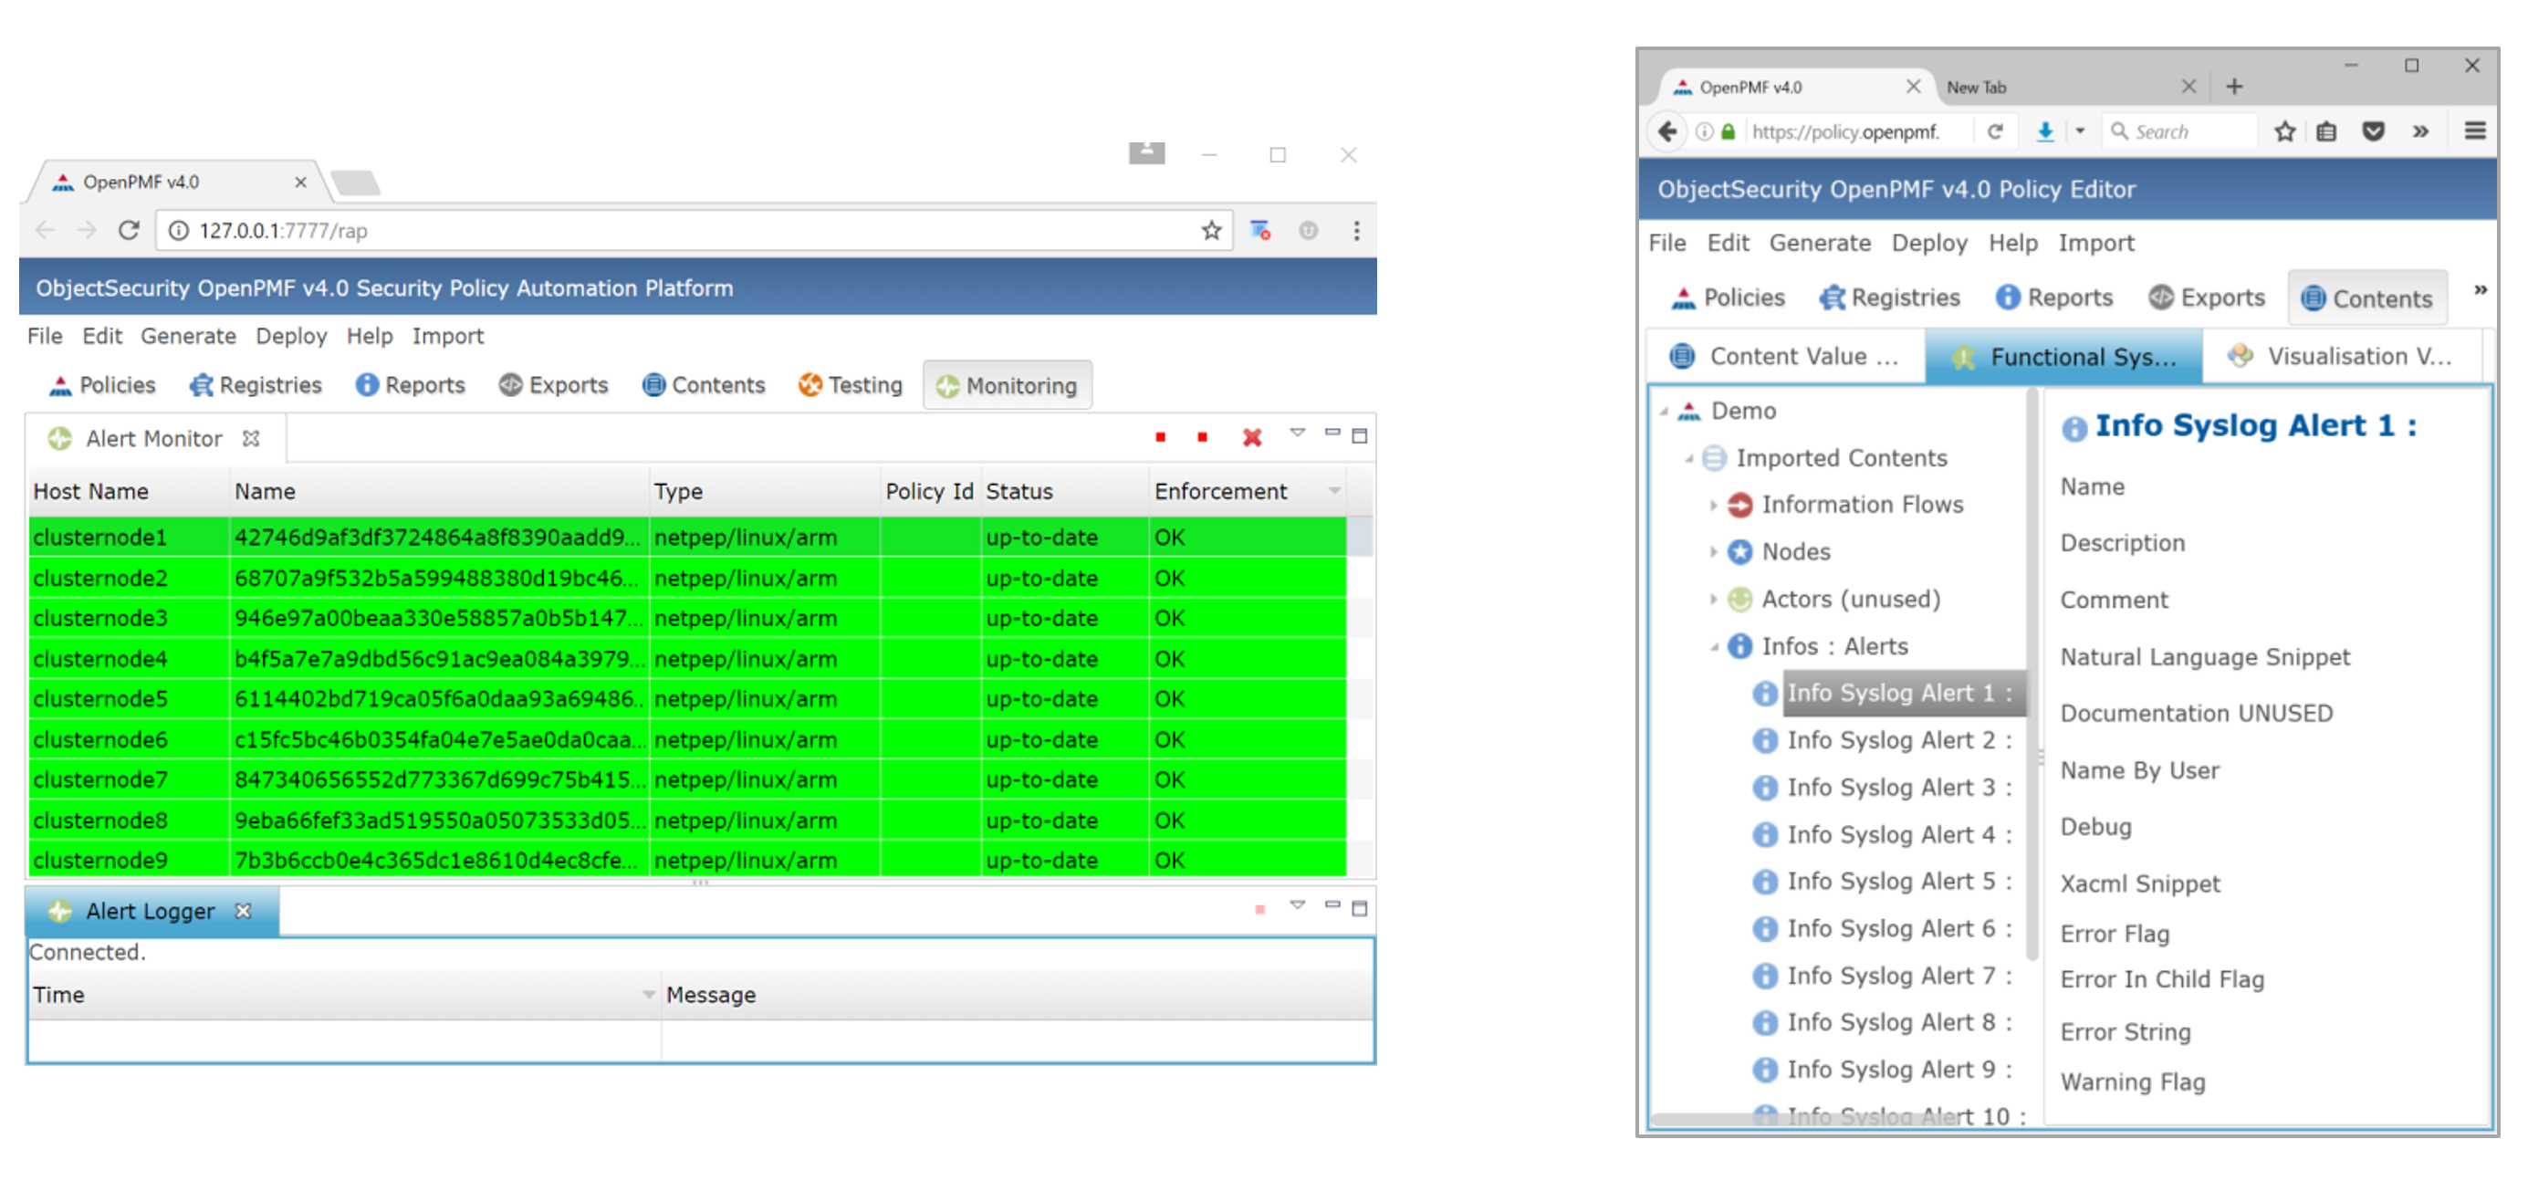Reload the Firefox policy.openpmf page
Image resolution: width=2528 pixels, height=1181 pixels.
[x=1994, y=131]
